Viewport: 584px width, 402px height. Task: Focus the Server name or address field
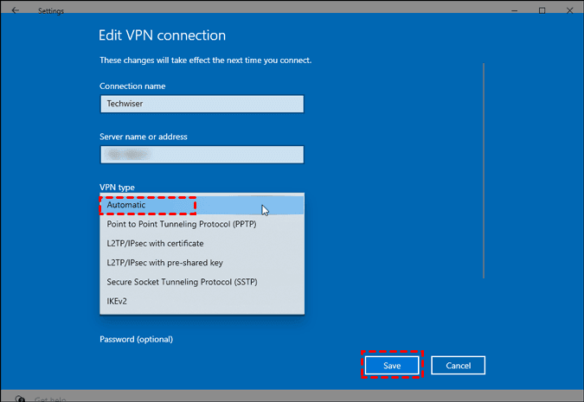[202, 155]
